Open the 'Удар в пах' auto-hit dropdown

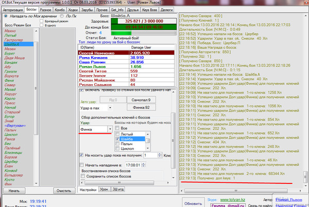pos(110,108)
